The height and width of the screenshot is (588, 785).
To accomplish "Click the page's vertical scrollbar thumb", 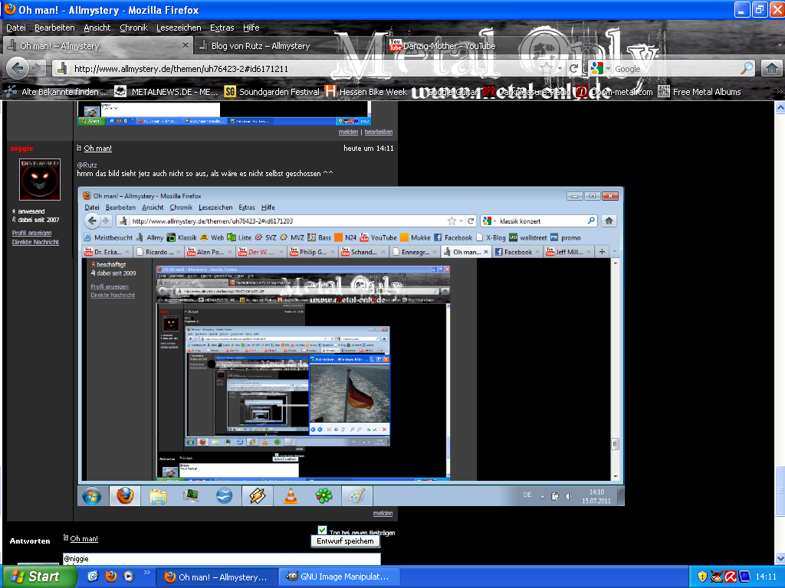I will click(780, 490).
